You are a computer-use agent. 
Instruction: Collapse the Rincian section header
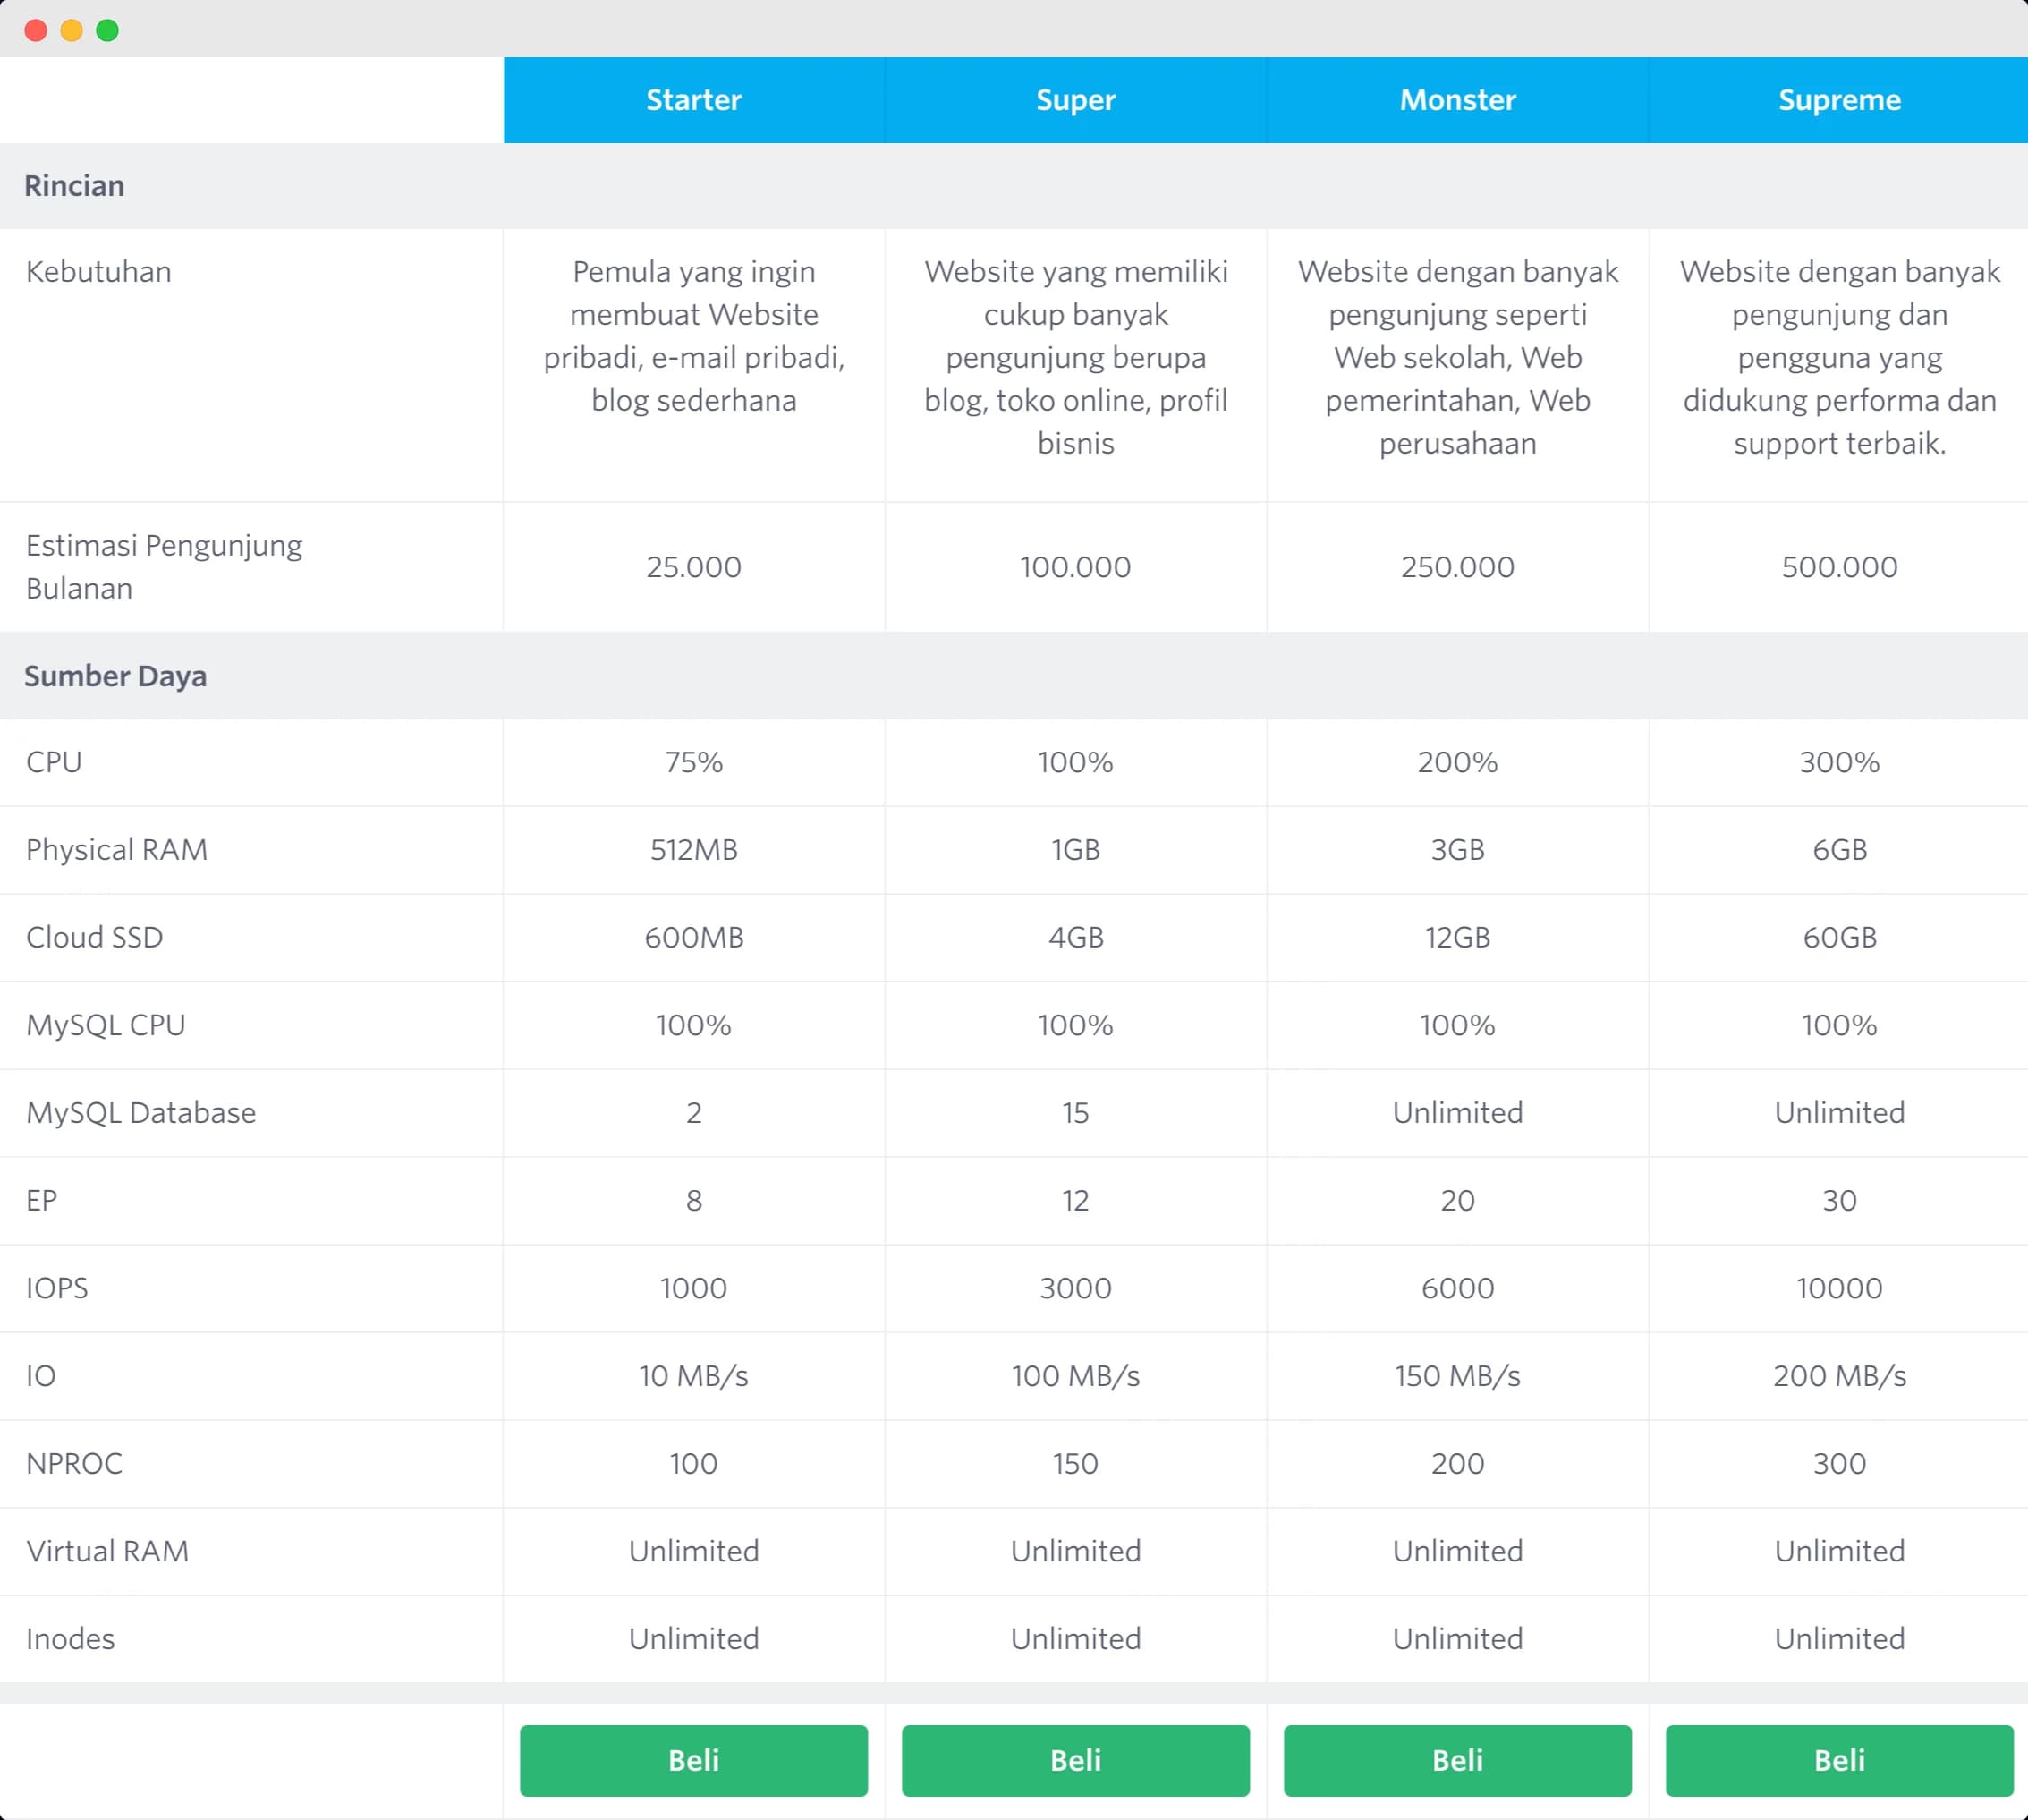[x=74, y=186]
